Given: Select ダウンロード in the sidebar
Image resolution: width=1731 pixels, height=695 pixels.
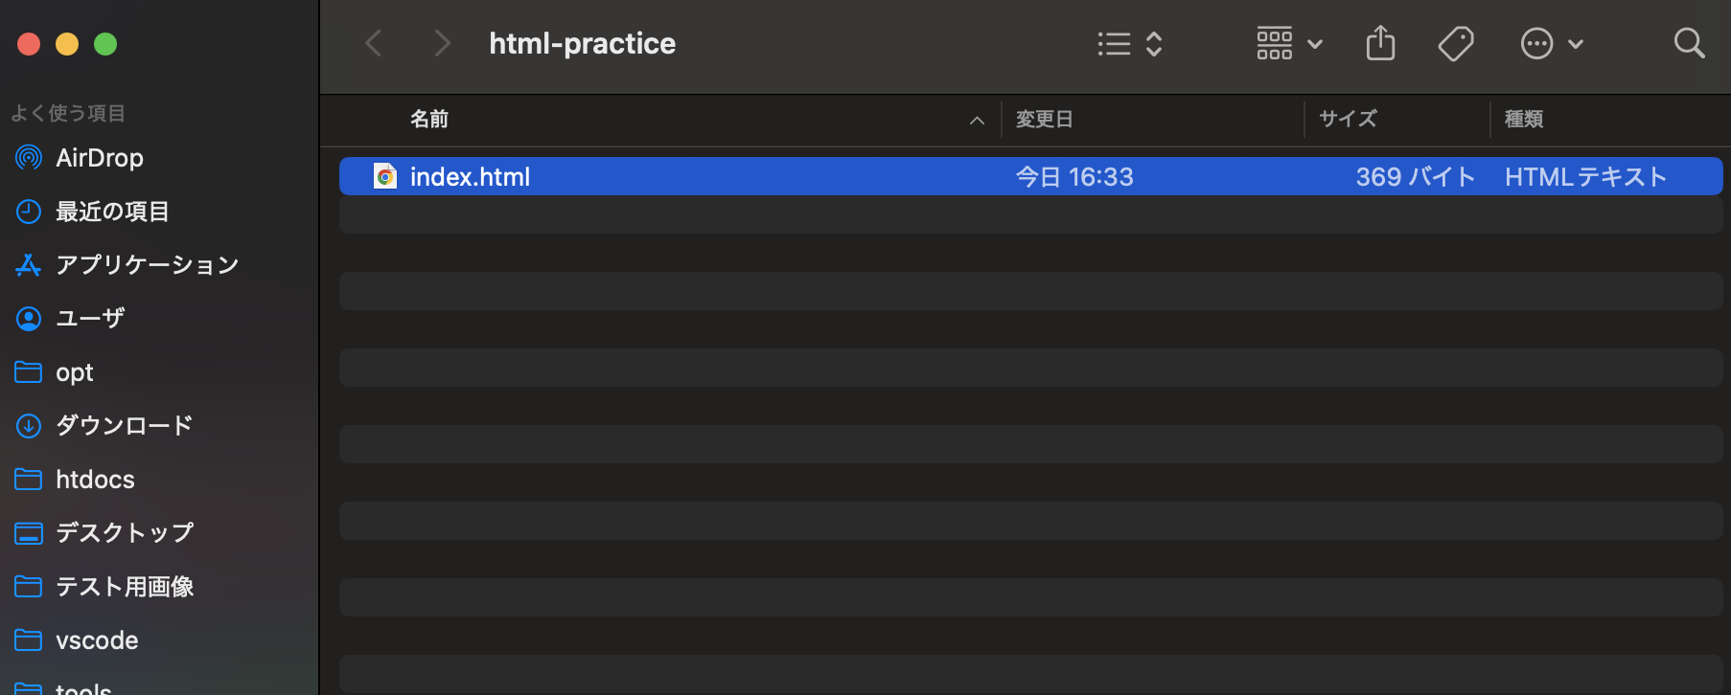Looking at the screenshot, I should point(124,426).
